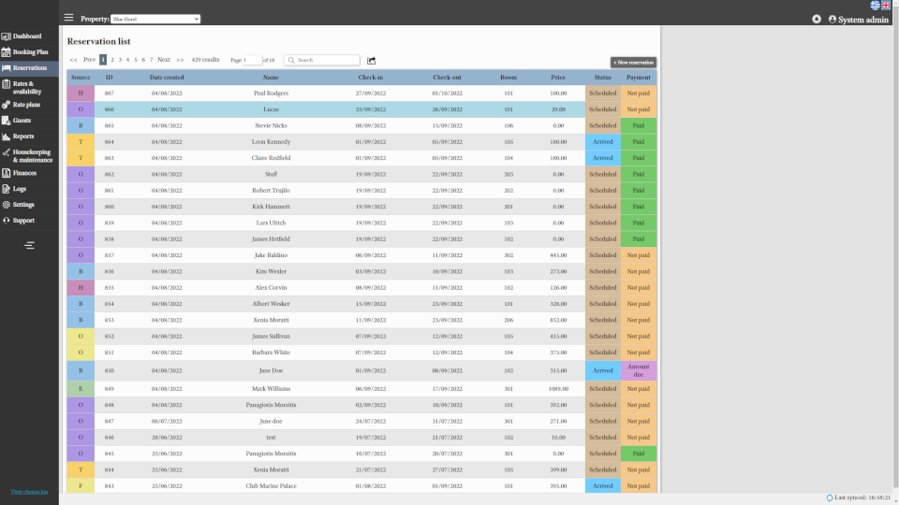
Task: Go to the Next results page
Action: (x=164, y=60)
